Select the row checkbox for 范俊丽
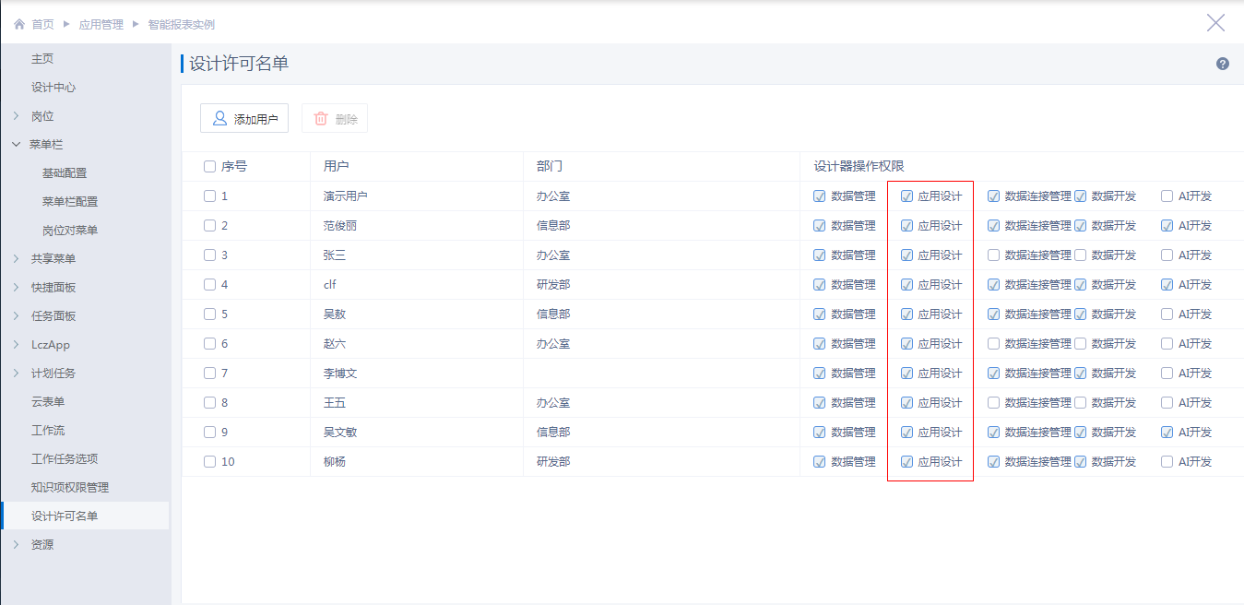This screenshot has width=1244, height=605. pyautogui.click(x=209, y=226)
